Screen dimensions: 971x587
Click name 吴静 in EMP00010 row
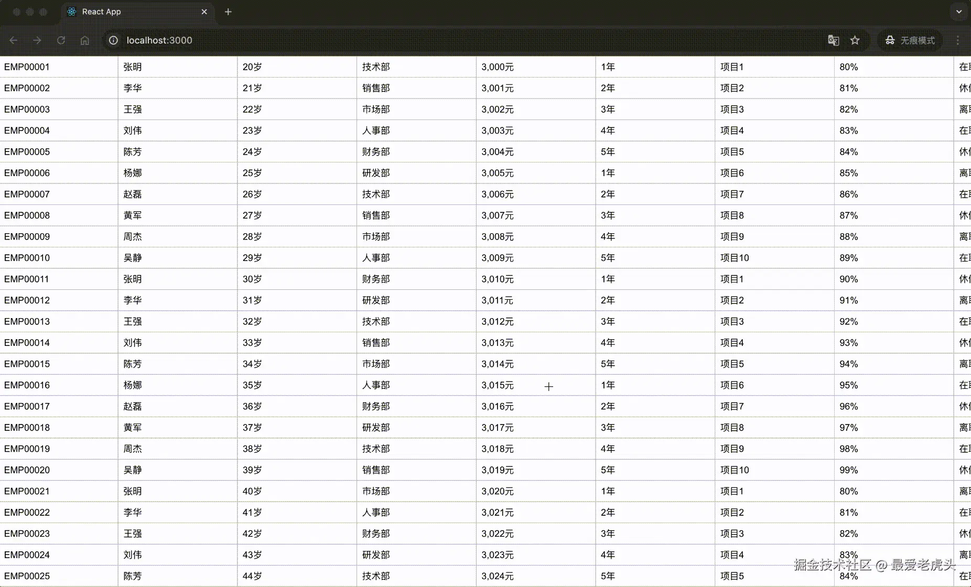coord(133,258)
